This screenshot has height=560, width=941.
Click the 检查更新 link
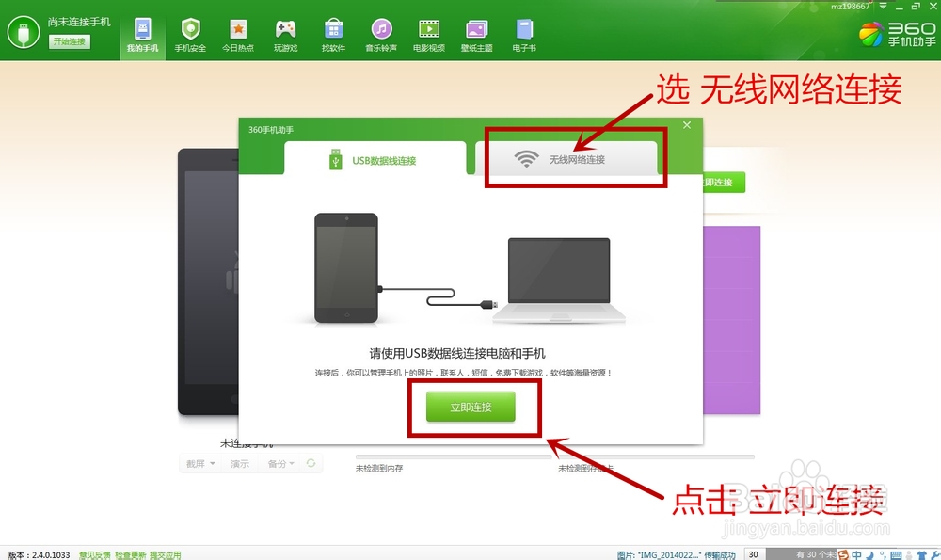pyautogui.click(x=130, y=555)
